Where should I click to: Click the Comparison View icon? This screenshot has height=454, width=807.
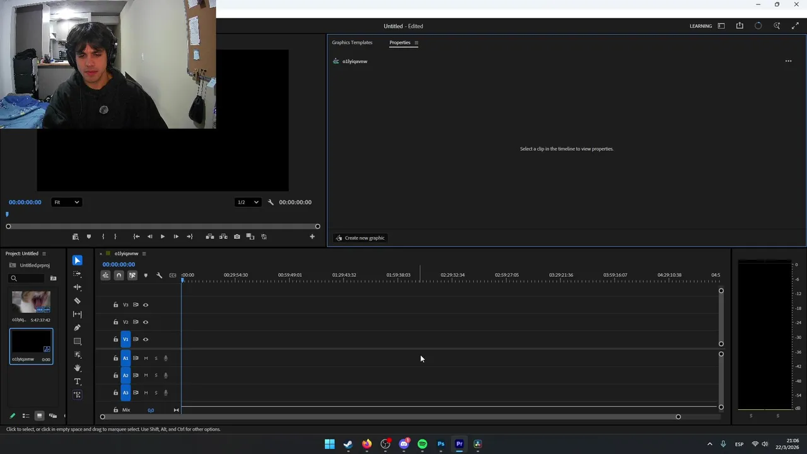coord(250,236)
